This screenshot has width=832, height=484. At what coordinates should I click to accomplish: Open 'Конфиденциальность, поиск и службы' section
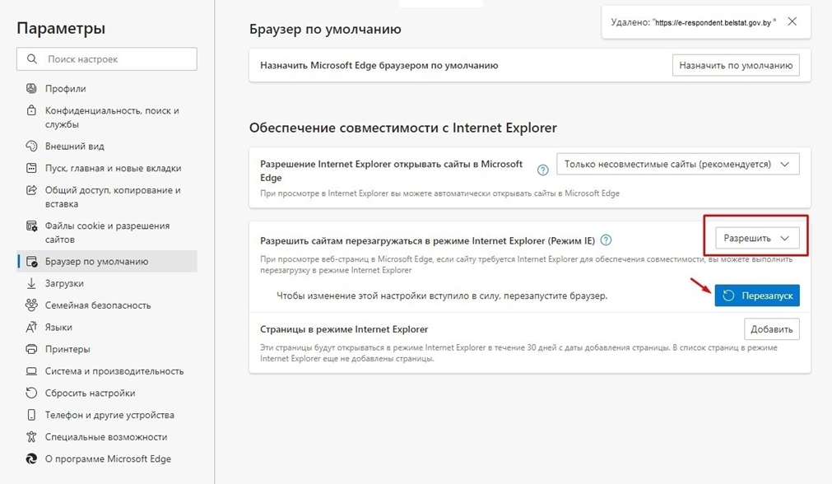107,117
